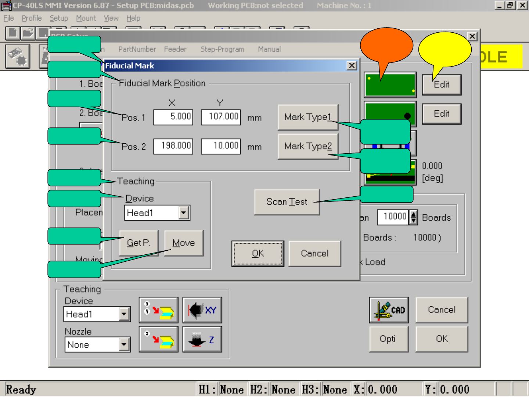Viewport: 529px width, 397px height.
Task: Click the upper get-position teaching icon
Action: click(159, 310)
